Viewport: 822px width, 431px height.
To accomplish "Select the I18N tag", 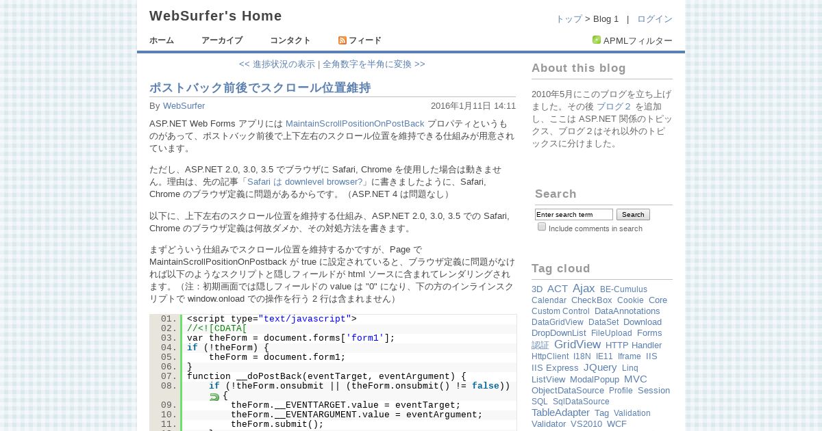I will (x=582, y=356).
